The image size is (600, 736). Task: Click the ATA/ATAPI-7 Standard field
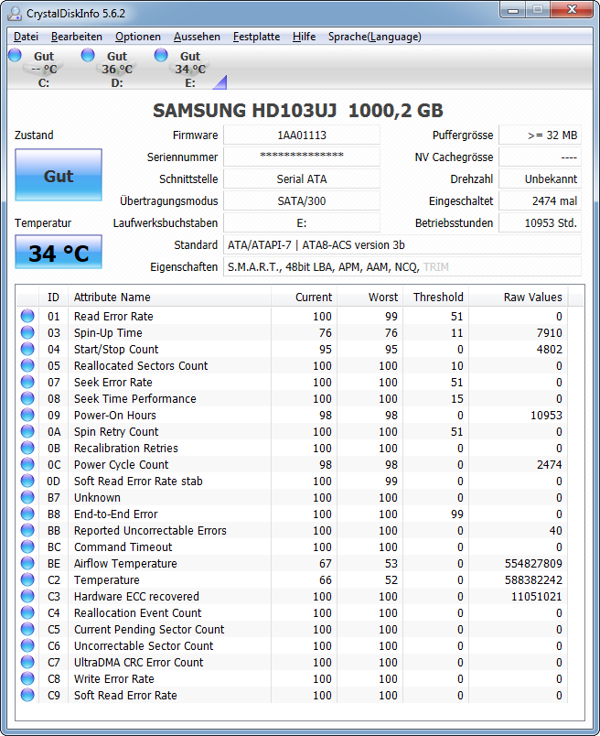pyautogui.click(x=402, y=245)
